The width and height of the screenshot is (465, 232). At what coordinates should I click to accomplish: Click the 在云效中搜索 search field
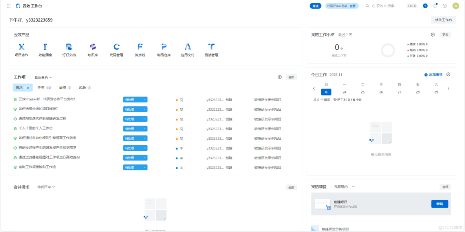point(383,6)
